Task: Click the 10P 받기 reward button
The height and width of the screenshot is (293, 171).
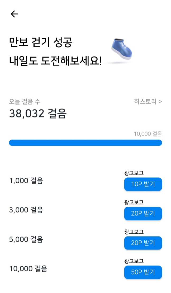Action: [143, 184]
